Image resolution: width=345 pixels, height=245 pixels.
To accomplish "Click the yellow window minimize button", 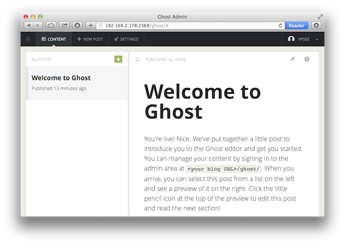I will [33, 17].
